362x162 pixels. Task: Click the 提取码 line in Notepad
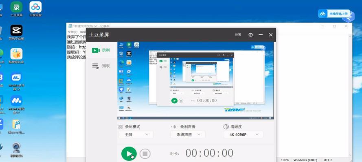pyautogui.click(x=77, y=52)
